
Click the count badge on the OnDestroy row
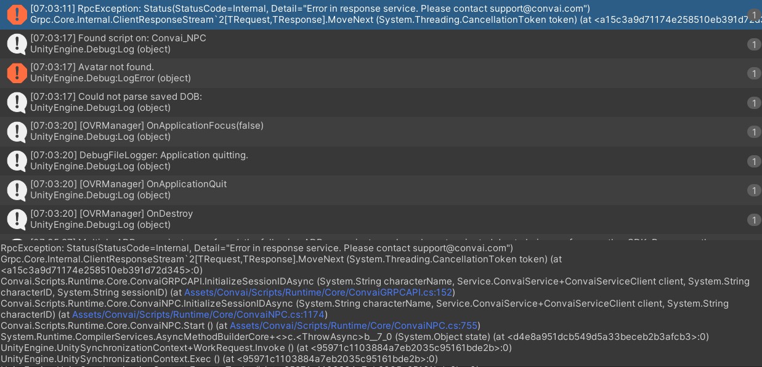click(754, 220)
